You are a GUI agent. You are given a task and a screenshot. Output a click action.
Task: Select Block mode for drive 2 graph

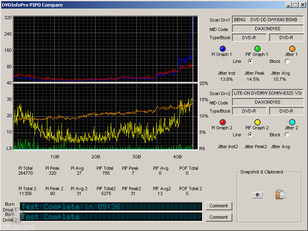click(287, 135)
